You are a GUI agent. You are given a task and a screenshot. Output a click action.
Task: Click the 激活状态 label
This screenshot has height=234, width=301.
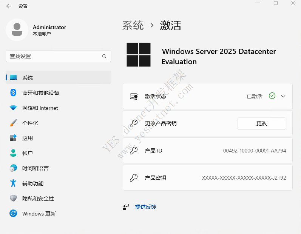click(x=156, y=96)
